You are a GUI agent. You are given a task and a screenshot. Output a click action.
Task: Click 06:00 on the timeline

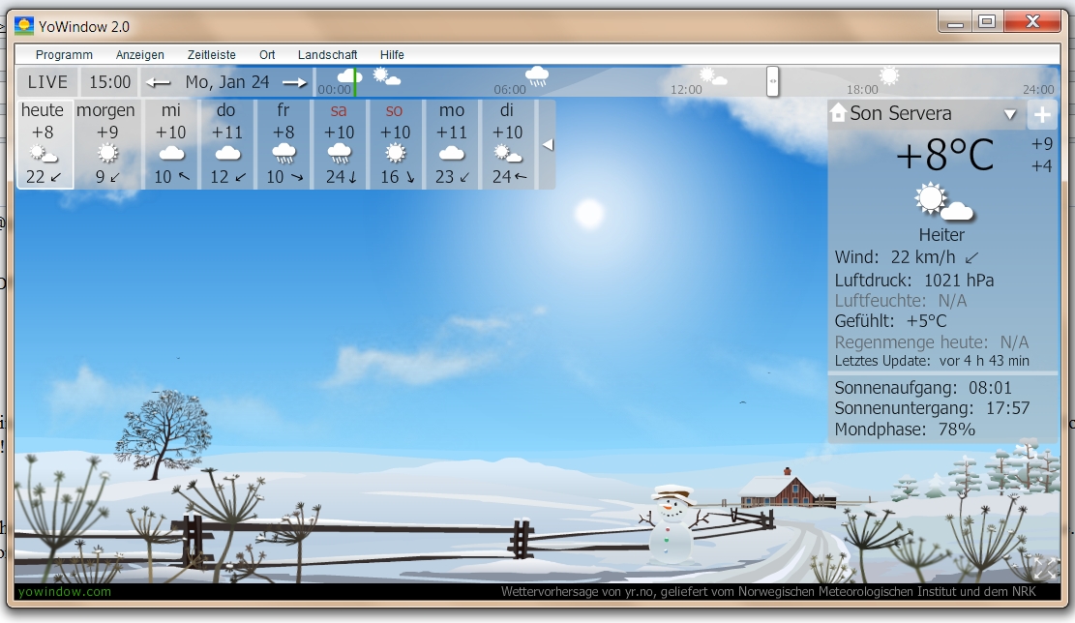[509, 90]
